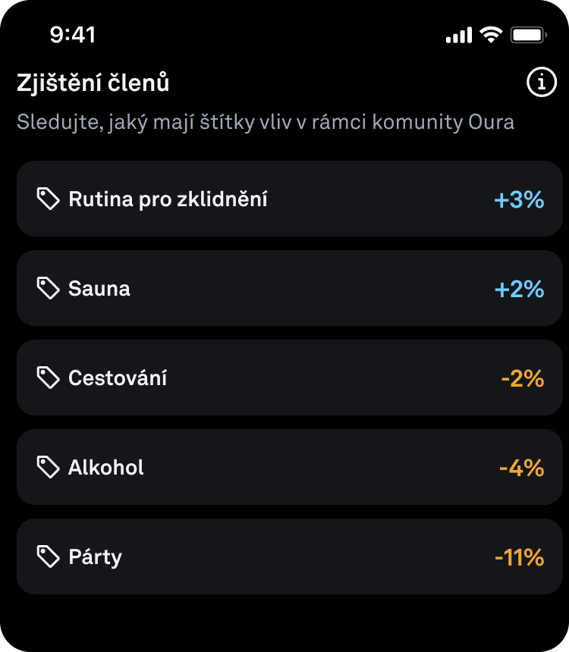
Task: Open the Cestování tag label
Action: pyautogui.click(x=118, y=378)
